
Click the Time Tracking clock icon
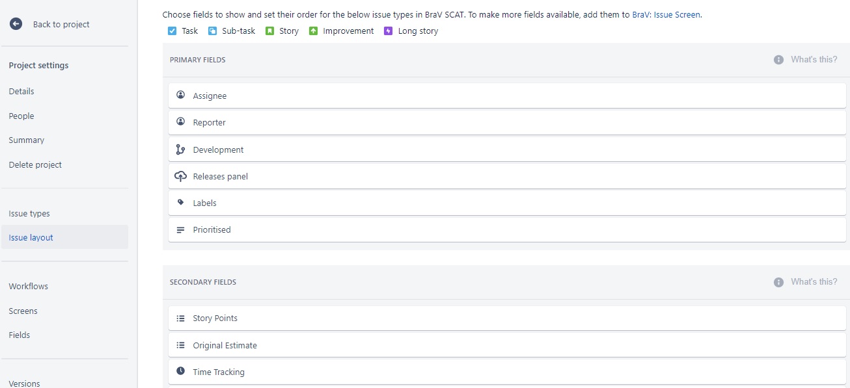181,372
